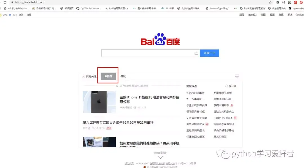
Task: Click 换一换 to refresh hot topics
Action: 231,86
